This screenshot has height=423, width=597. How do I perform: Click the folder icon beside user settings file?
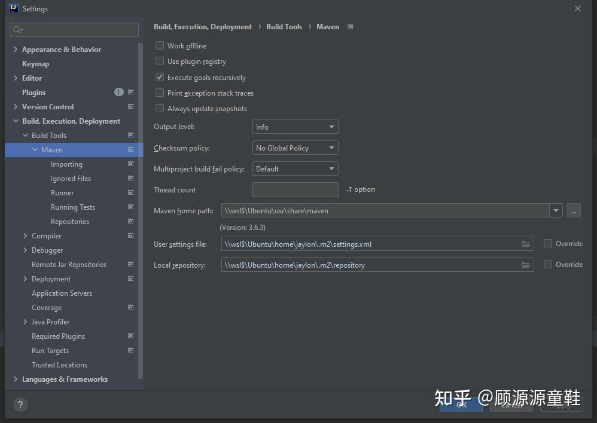tap(526, 244)
